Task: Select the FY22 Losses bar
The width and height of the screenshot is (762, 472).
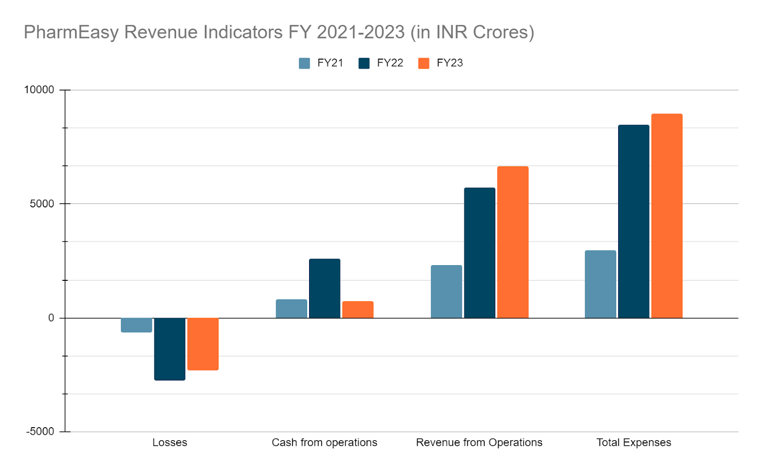Action: pos(170,349)
